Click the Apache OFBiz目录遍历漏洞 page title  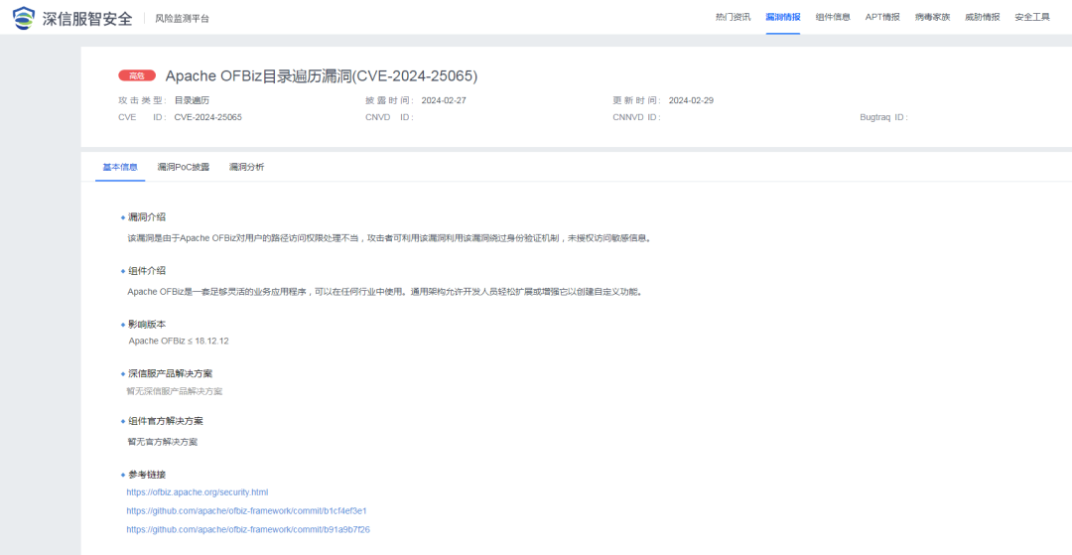coord(322,75)
